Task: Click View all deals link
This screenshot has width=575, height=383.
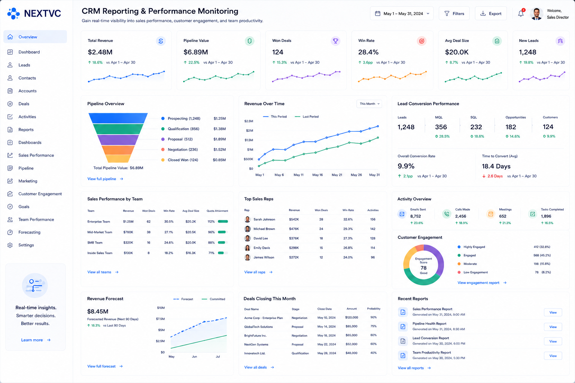Action: (x=259, y=367)
